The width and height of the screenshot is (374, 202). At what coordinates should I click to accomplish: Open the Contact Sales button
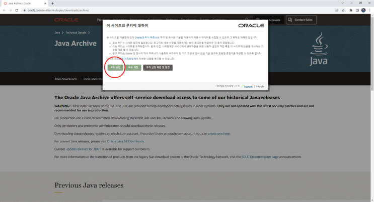(x=301, y=20)
